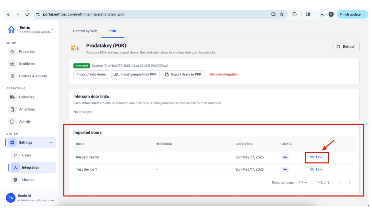Click Import / sync doors
The width and height of the screenshot is (372, 208).
[91, 74]
